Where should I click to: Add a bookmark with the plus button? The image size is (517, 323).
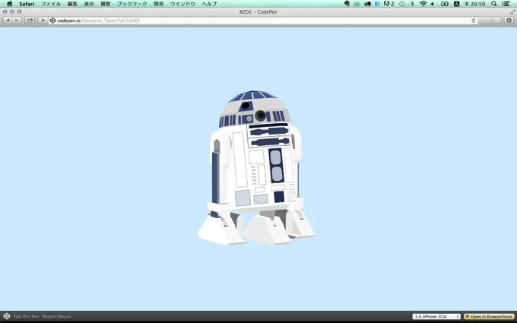pos(43,21)
